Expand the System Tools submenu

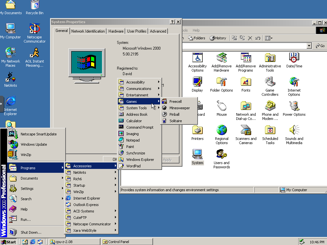[137, 108]
